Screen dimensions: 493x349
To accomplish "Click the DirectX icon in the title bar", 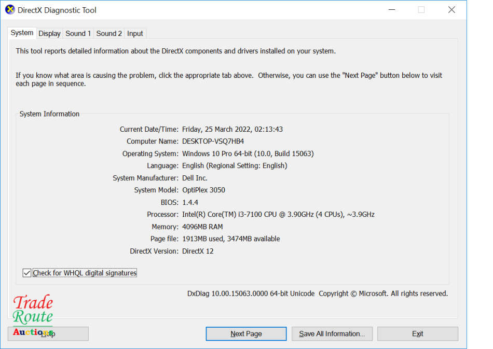I will tap(10, 10).
